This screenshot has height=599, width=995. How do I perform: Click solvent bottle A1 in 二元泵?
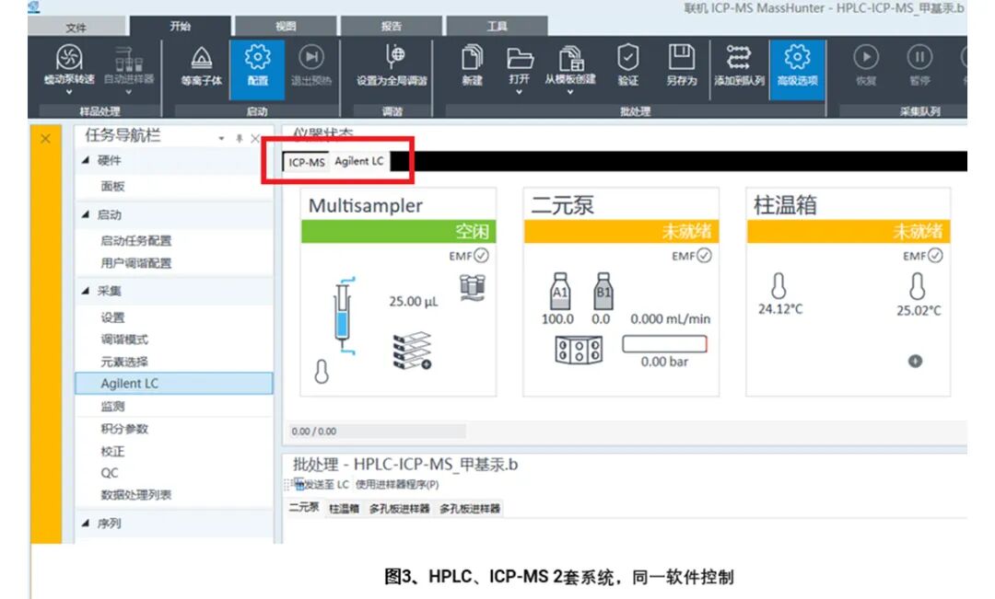[560, 292]
